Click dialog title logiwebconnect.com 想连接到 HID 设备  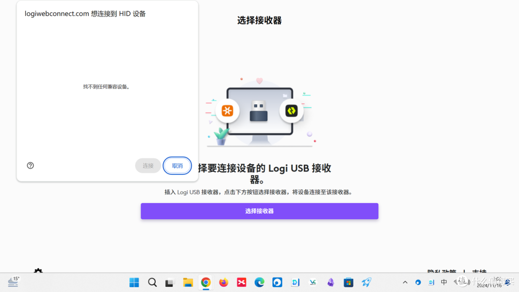[85, 13]
